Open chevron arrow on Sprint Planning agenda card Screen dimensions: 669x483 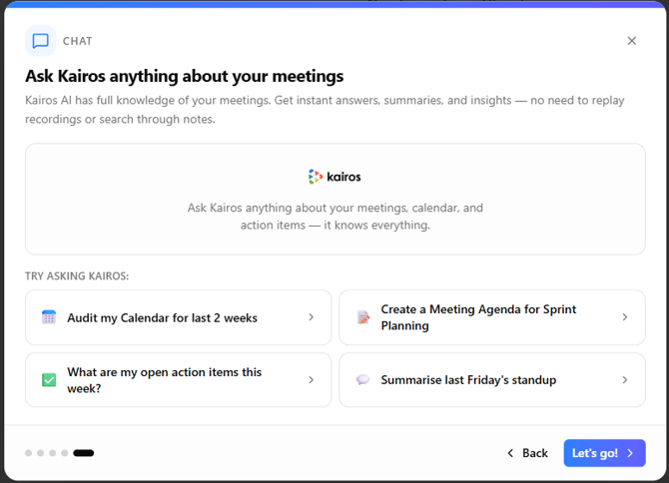click(x=625, y=317)
